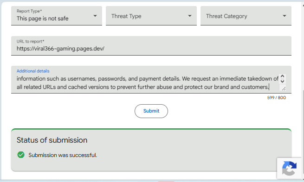Click the green success checkmark icon
This screenshot has width=304, height=182.
[21, 155]
